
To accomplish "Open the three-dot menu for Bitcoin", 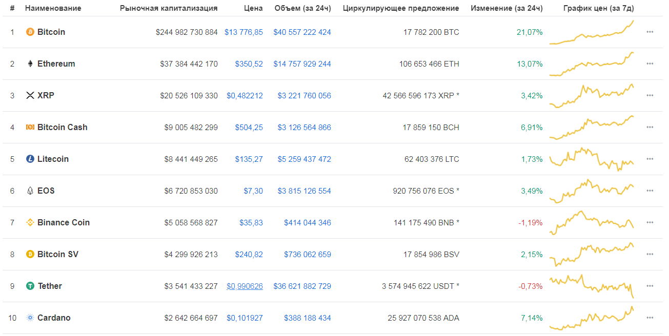I will click(x=650, y=32).
